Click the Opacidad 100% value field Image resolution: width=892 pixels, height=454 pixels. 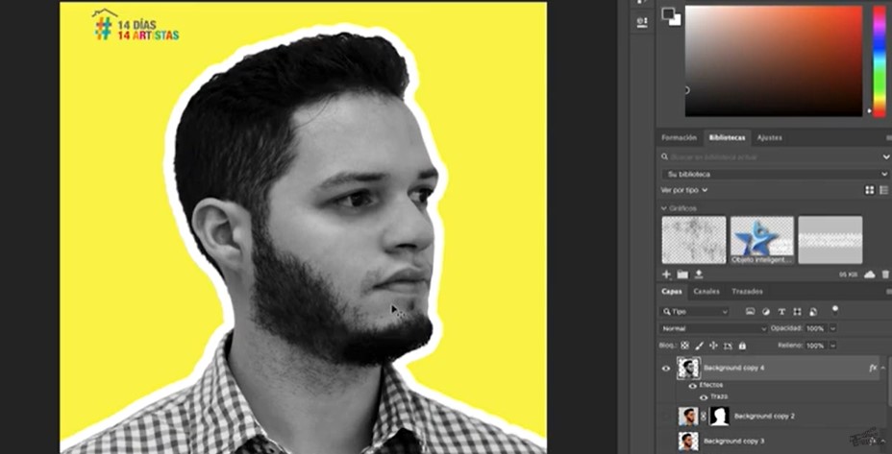815,328
